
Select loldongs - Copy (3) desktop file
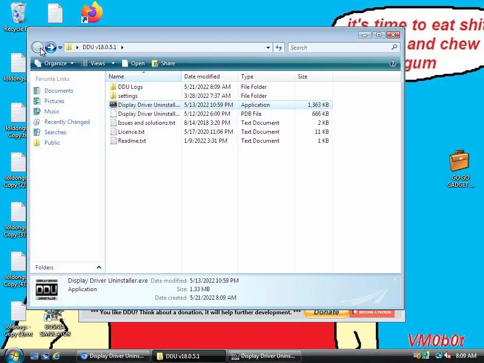pos(16,220)
